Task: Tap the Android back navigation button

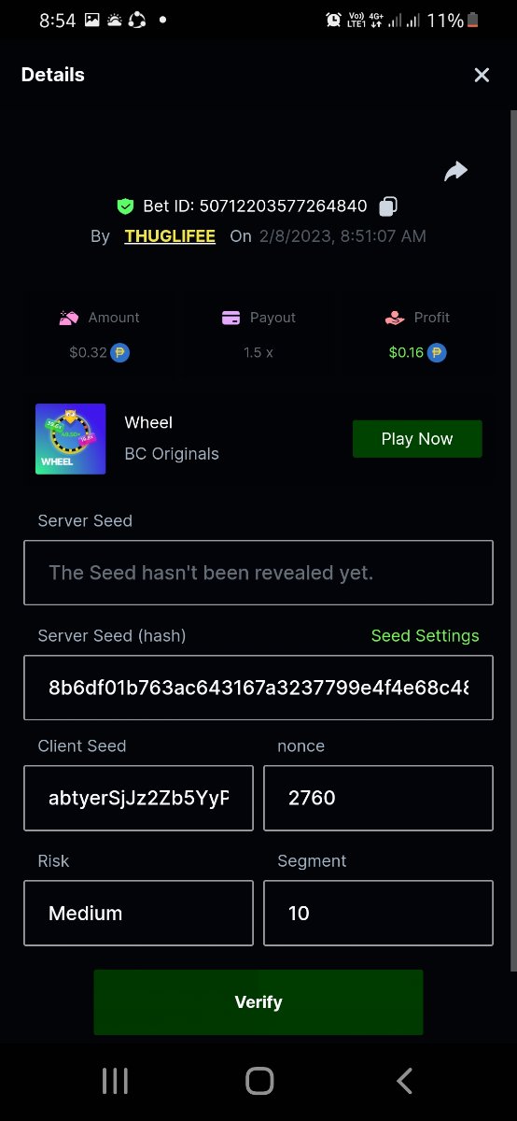Action: [404, 1081]
